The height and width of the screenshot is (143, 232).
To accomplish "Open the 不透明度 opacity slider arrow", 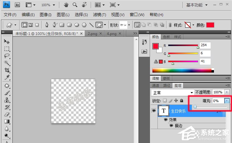I will point(226,92).
